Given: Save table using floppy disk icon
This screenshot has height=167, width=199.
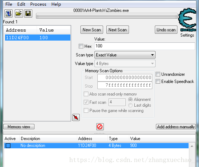Looking at the screenshot, I should tap(28, 13).
